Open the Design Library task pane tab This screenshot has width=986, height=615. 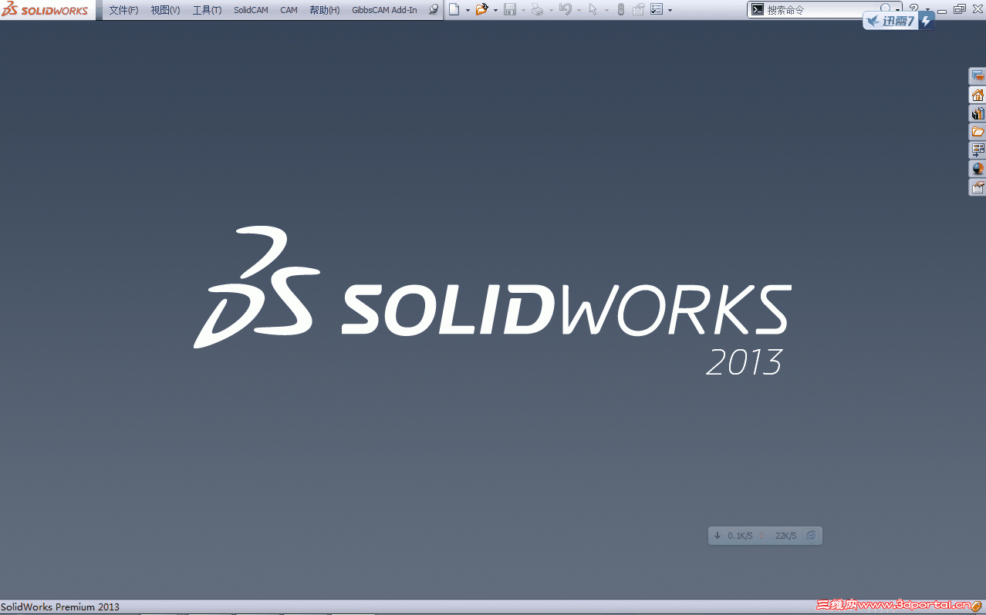coord(978,113)
